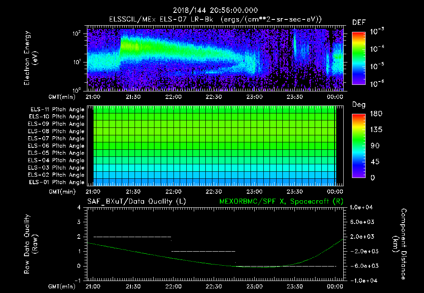Click the SAF_BXuT/Data Quality (L) title
This screenshot has width=424, height=293.
137,202
